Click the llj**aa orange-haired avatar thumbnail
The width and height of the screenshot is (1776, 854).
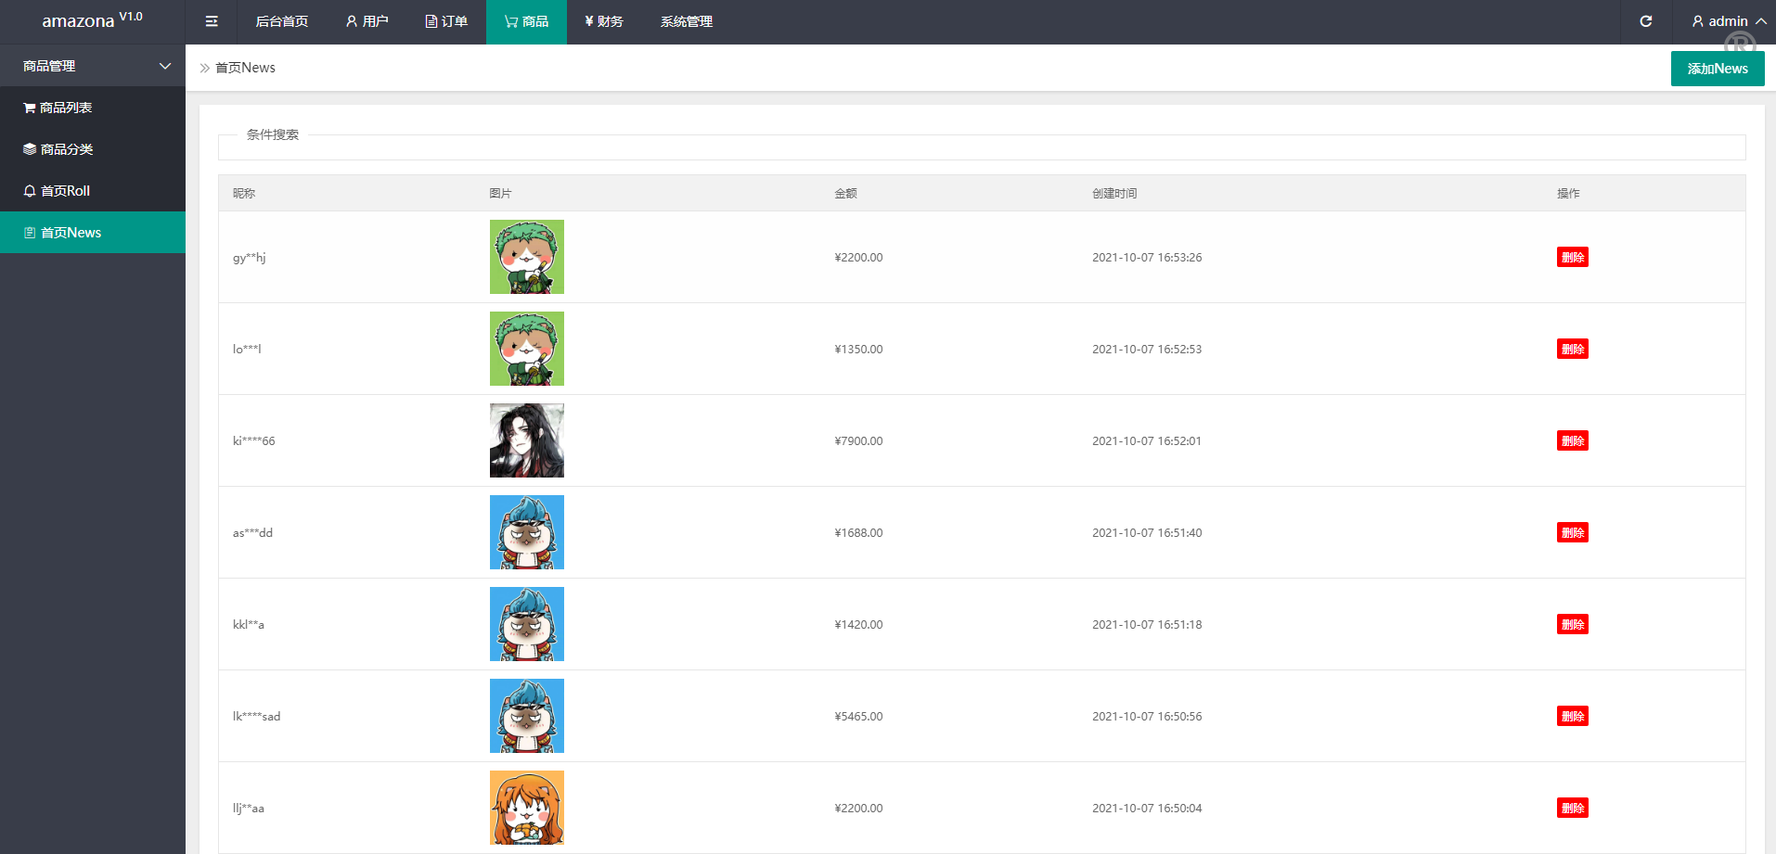click(526, 808)
